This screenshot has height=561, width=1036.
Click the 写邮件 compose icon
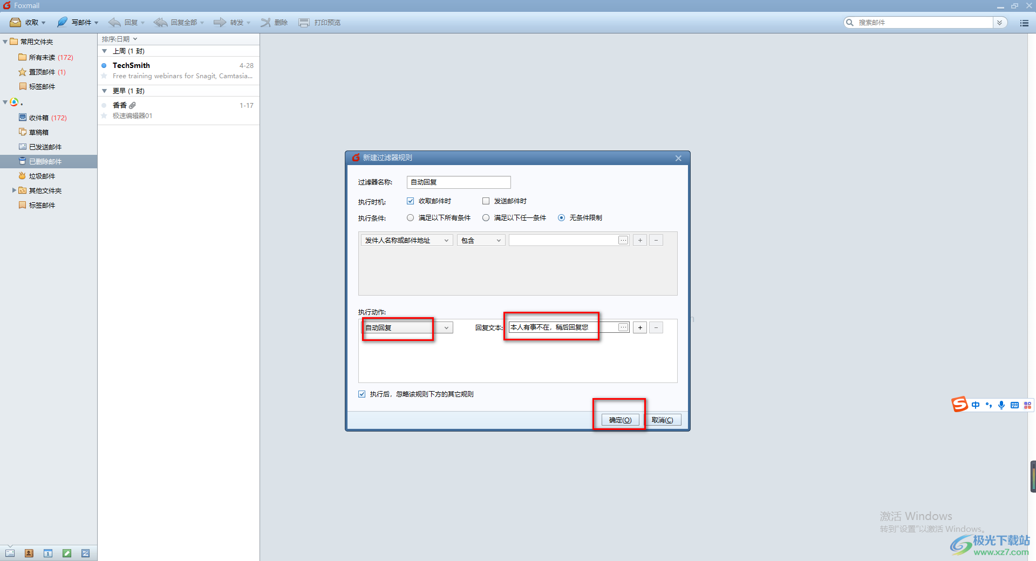click(63, 22)
